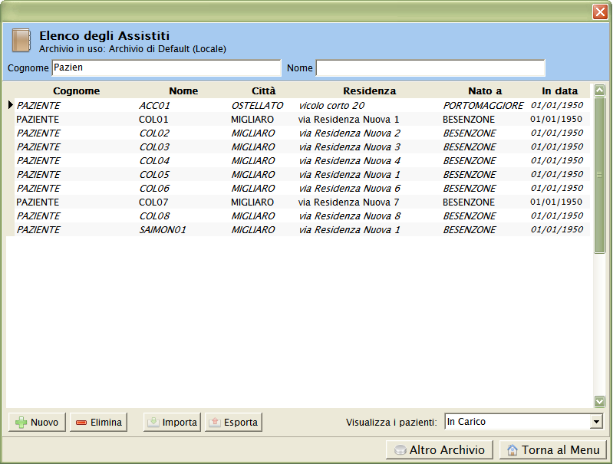
Task: Click the scrollbar up arrow
Action: [x=599, y=90]
